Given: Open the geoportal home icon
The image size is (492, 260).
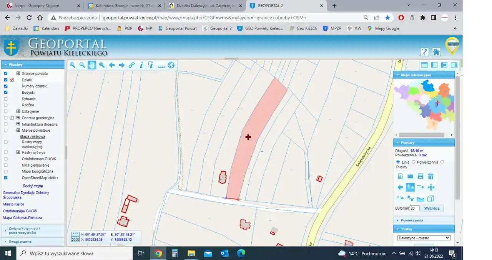Looking at the screenshot, I should coord(436,52).
